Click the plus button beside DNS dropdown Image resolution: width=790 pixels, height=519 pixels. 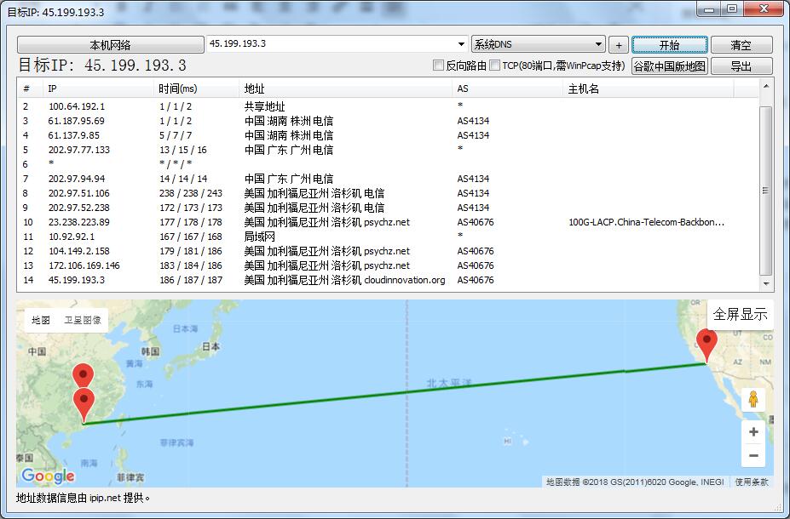tap(619, 45)
